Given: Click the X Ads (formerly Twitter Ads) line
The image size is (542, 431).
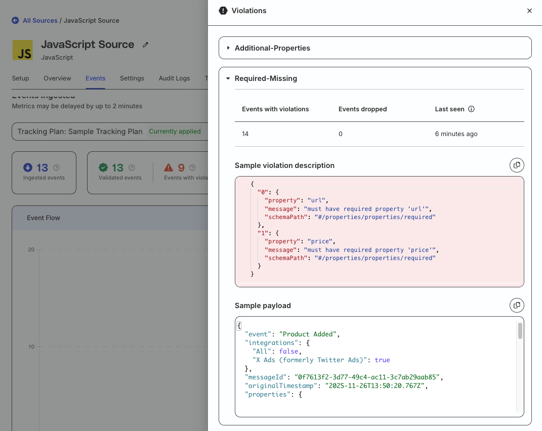Looking at the screenshot, I should (321, 360).
